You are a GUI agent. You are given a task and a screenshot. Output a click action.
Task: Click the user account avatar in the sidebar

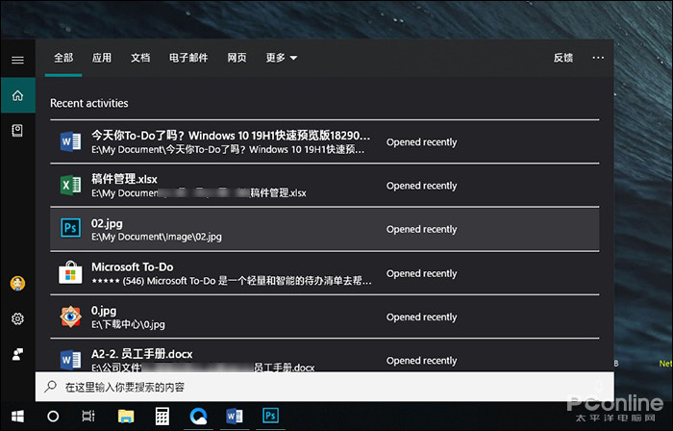point(17,284)
